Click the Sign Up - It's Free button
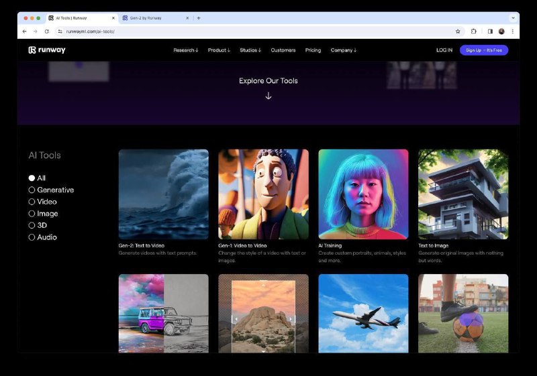This screenshot has width=537, height=376. click(483, 50)
